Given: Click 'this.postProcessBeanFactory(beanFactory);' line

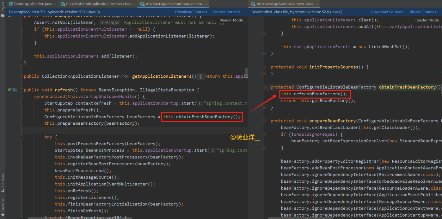Looking at the screenshot, I should (x=107, y=144).
